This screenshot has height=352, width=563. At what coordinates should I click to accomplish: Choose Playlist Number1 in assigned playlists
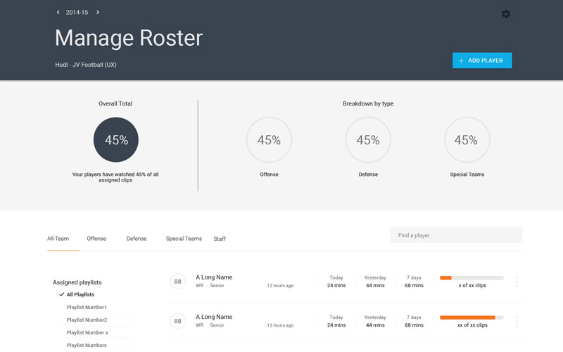point(87,307)
